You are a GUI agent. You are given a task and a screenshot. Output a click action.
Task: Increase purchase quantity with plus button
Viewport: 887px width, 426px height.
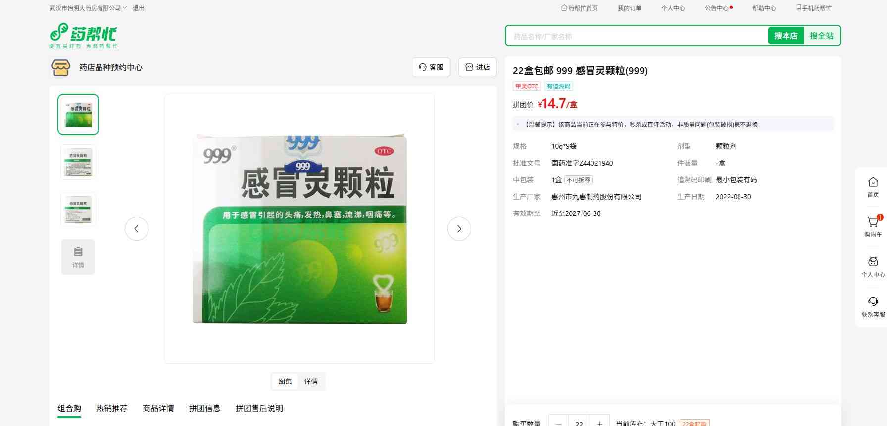599,423
